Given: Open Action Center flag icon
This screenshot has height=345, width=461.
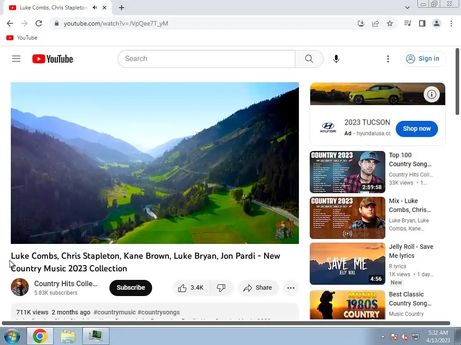Looking at the screenshot, I should (x=393, y=336).
